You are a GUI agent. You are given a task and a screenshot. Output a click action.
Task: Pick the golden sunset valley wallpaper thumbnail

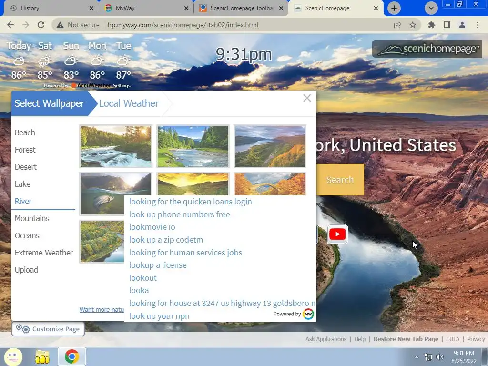(193, 184)
